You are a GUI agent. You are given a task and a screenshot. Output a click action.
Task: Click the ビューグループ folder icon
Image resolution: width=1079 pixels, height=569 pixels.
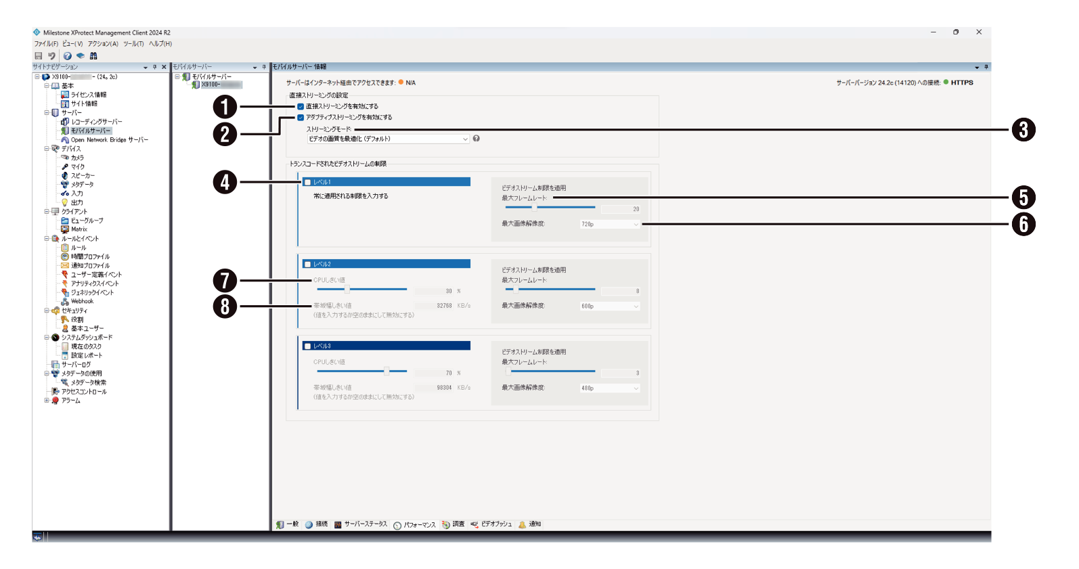65,221
